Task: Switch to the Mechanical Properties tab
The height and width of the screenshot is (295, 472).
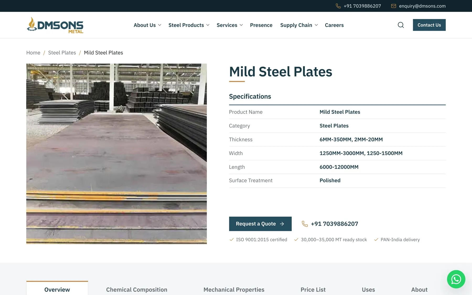Action: point(234,289)
